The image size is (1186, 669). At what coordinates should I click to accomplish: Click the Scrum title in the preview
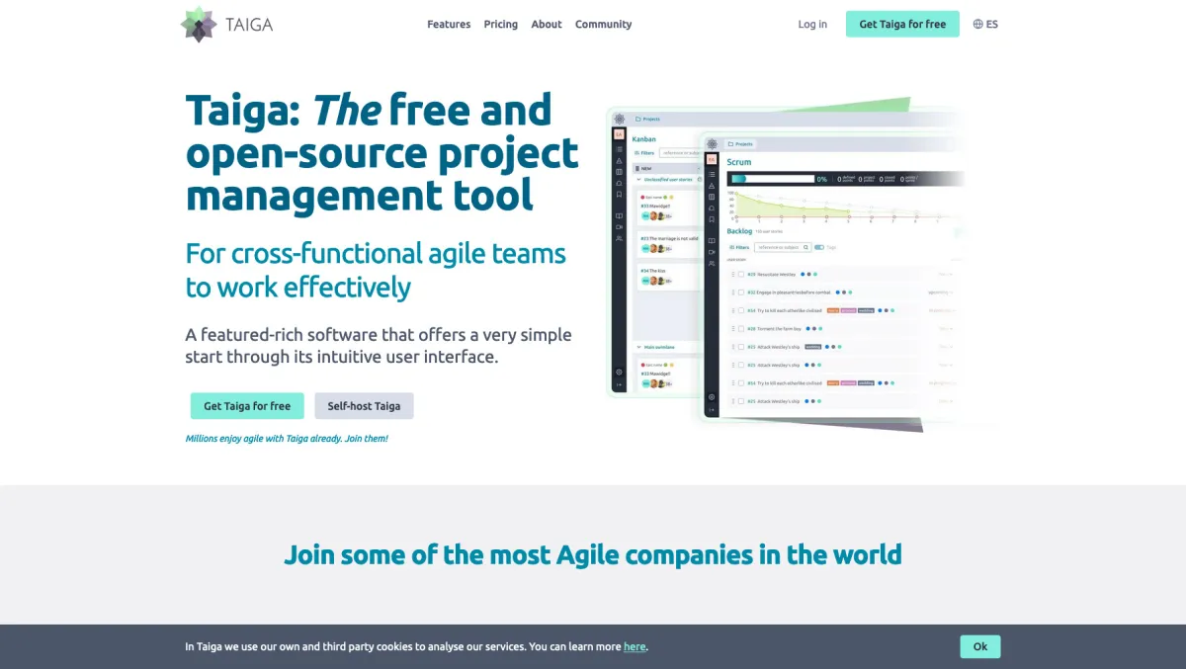[x=738, y=162]
